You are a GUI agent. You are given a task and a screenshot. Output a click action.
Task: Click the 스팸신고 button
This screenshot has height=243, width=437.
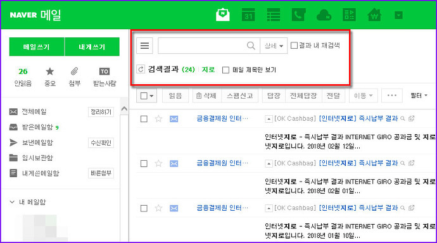pos(239,96)
